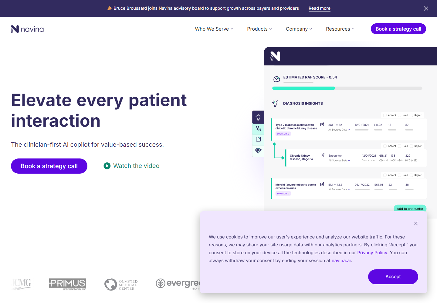Check Hold for Type 2 diabetes row
437x303 pixels.
tap(400, 115)
